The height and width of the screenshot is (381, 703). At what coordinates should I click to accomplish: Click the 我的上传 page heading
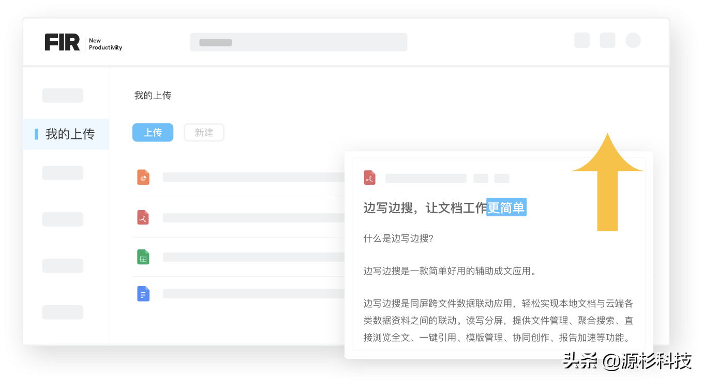[x=153, y=96]
